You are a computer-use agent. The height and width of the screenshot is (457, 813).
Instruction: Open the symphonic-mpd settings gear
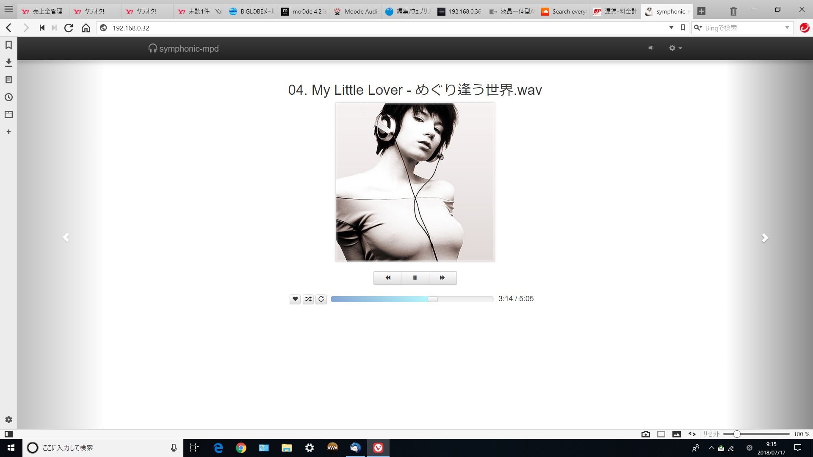click(673, 48)
